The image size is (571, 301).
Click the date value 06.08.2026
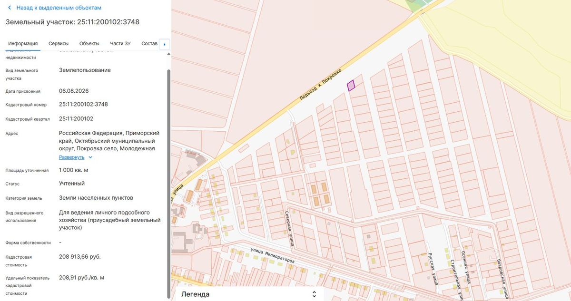click(74, 91)
